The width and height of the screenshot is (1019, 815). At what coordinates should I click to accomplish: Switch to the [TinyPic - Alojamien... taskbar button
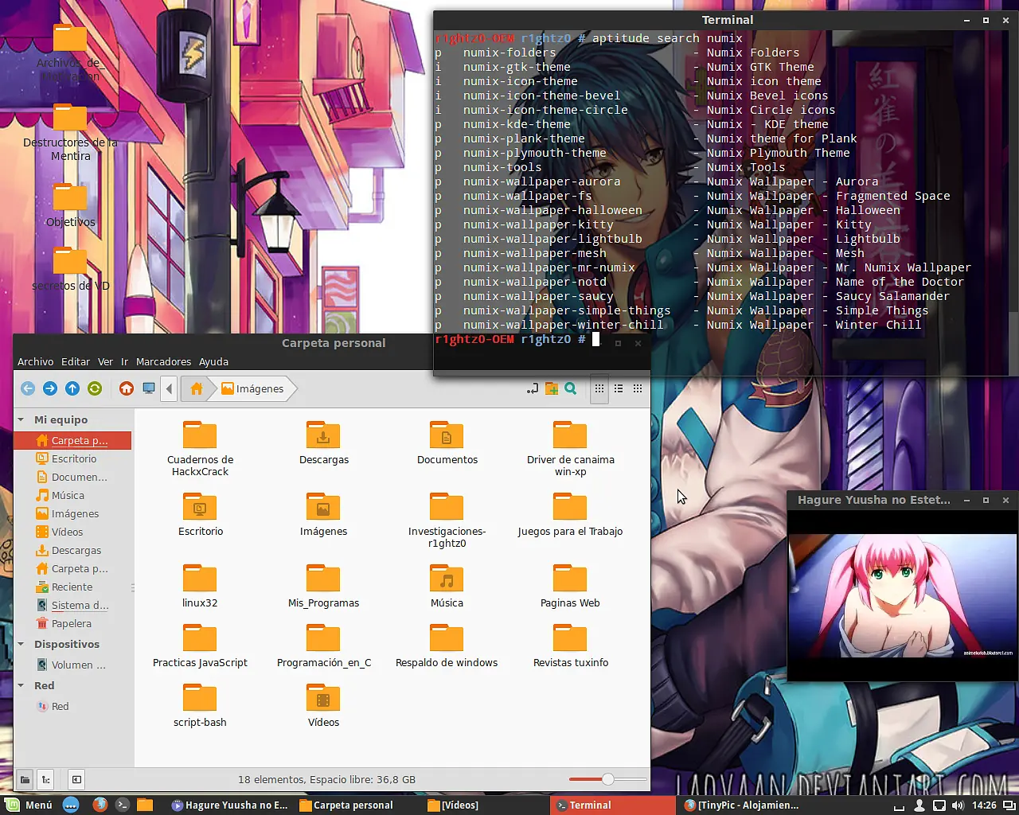pos(742,805)
